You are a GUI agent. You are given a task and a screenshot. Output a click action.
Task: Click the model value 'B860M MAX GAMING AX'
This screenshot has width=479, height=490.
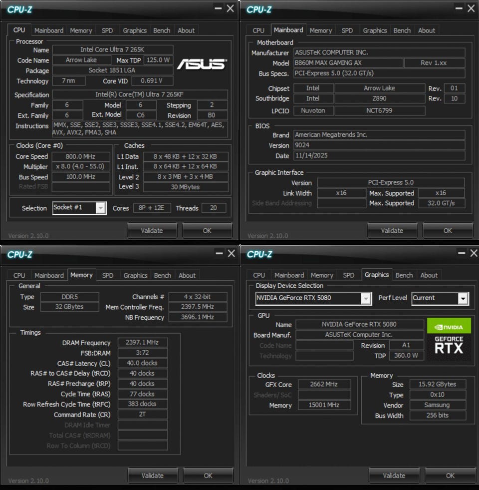(x=348, y=63)
